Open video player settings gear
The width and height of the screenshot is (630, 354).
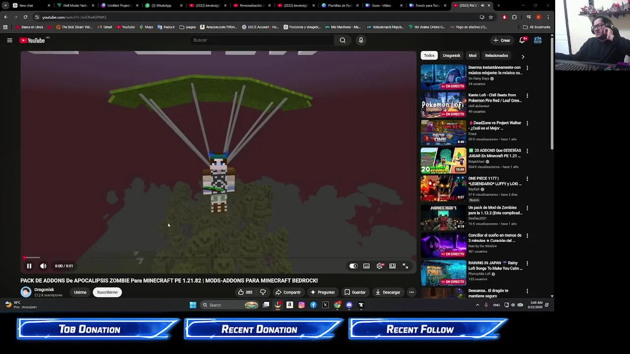379,266
